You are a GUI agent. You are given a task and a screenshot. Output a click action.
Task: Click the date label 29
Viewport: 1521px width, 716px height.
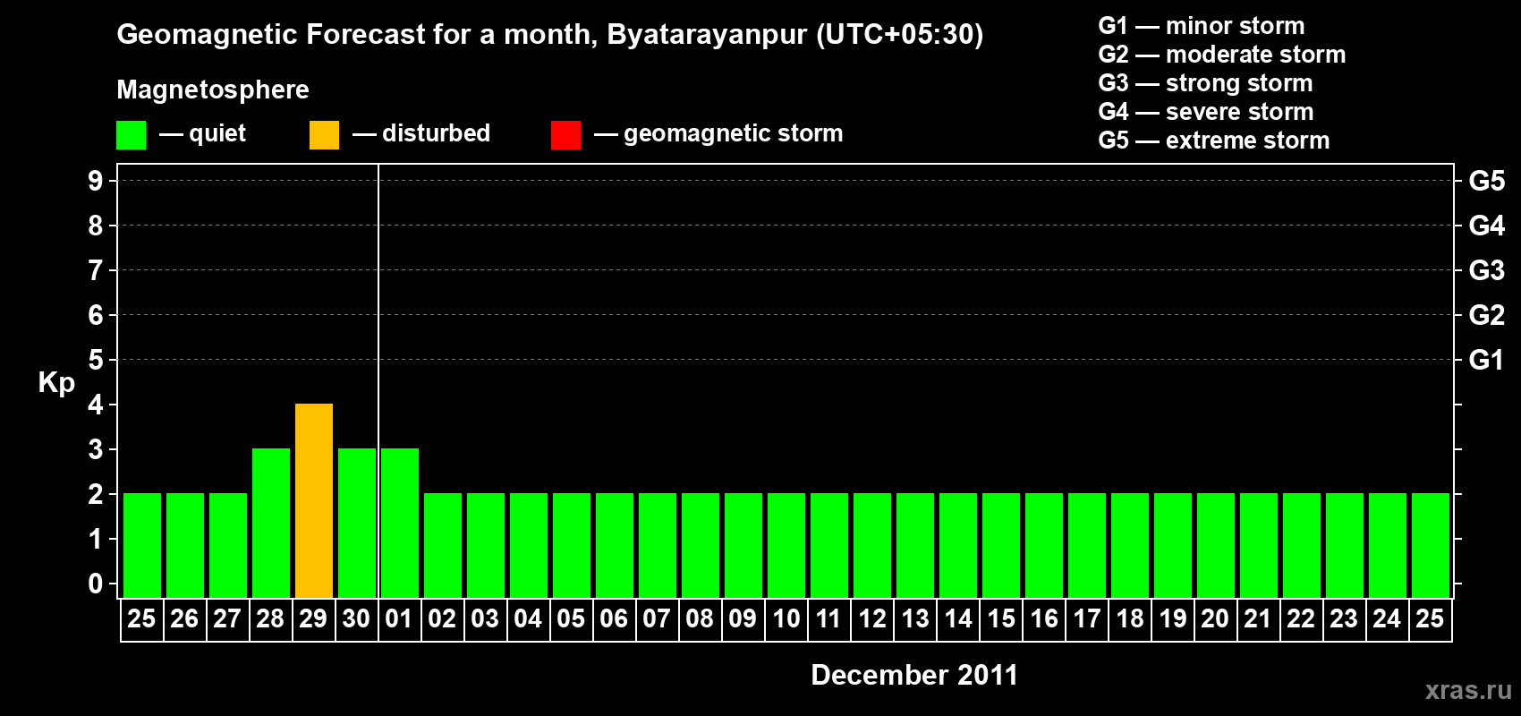pyautogui.click(x=313, y=619)
